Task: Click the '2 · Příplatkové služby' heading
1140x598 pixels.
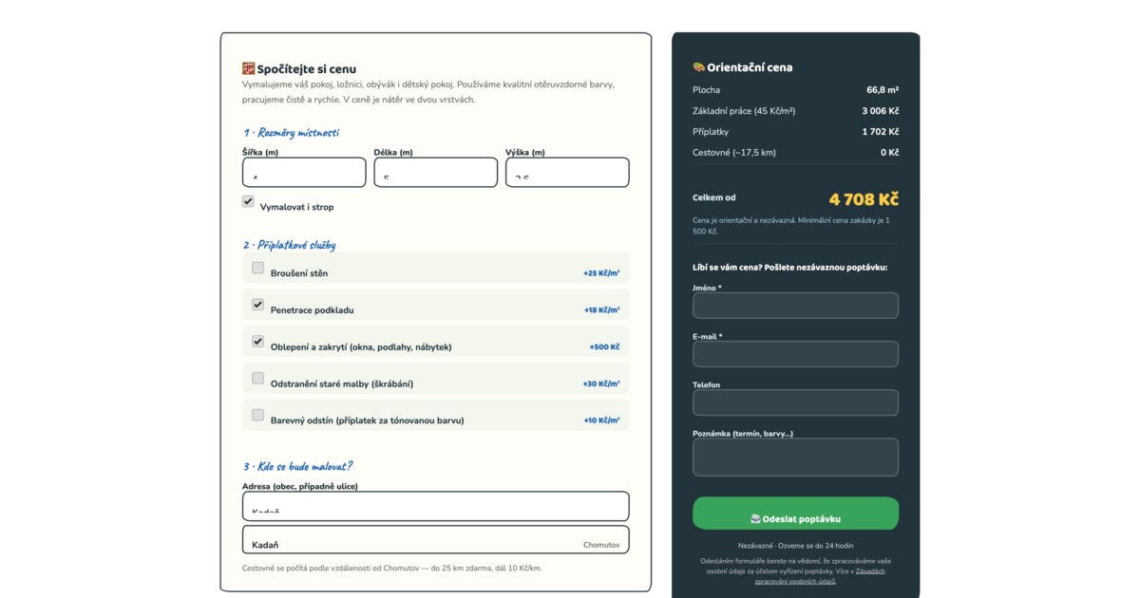Action: (289, 245)
